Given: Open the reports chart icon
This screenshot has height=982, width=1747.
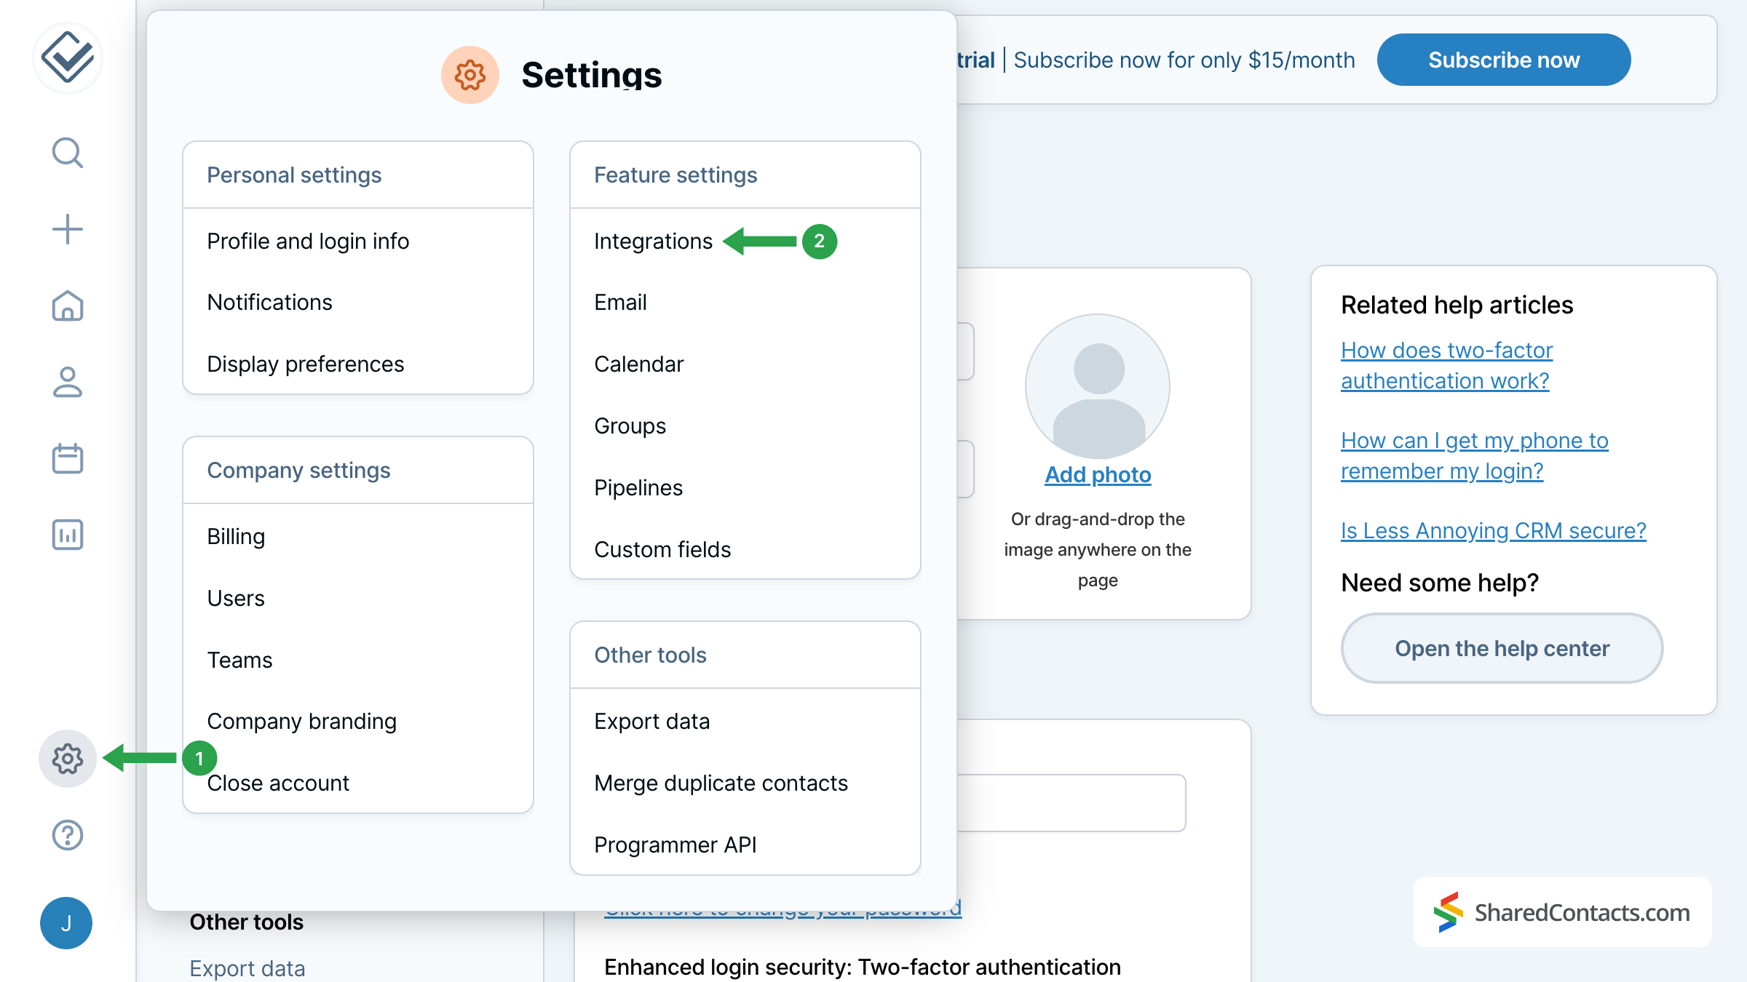Looking at the screenshot, I should pos(67,535).
